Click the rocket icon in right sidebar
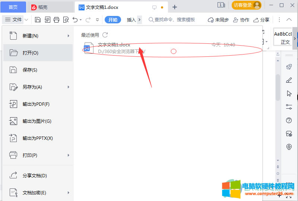Image resolution: width=298 pixels, height=201 pixels. pos(289,67)
